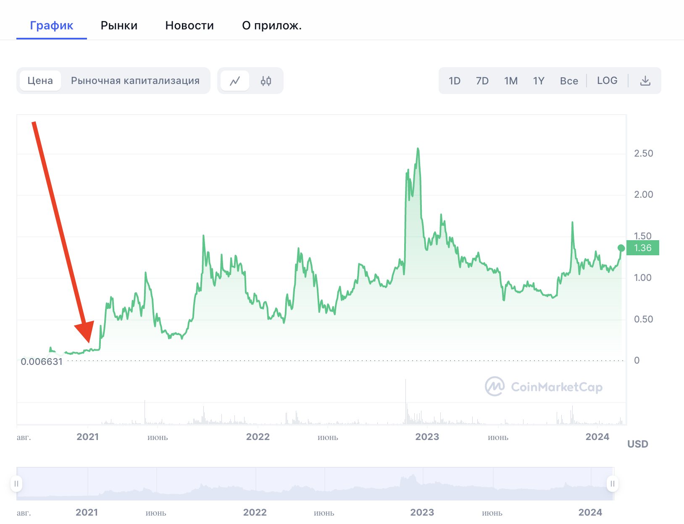Open the График tab
The image size is (684, 524).
52,26
